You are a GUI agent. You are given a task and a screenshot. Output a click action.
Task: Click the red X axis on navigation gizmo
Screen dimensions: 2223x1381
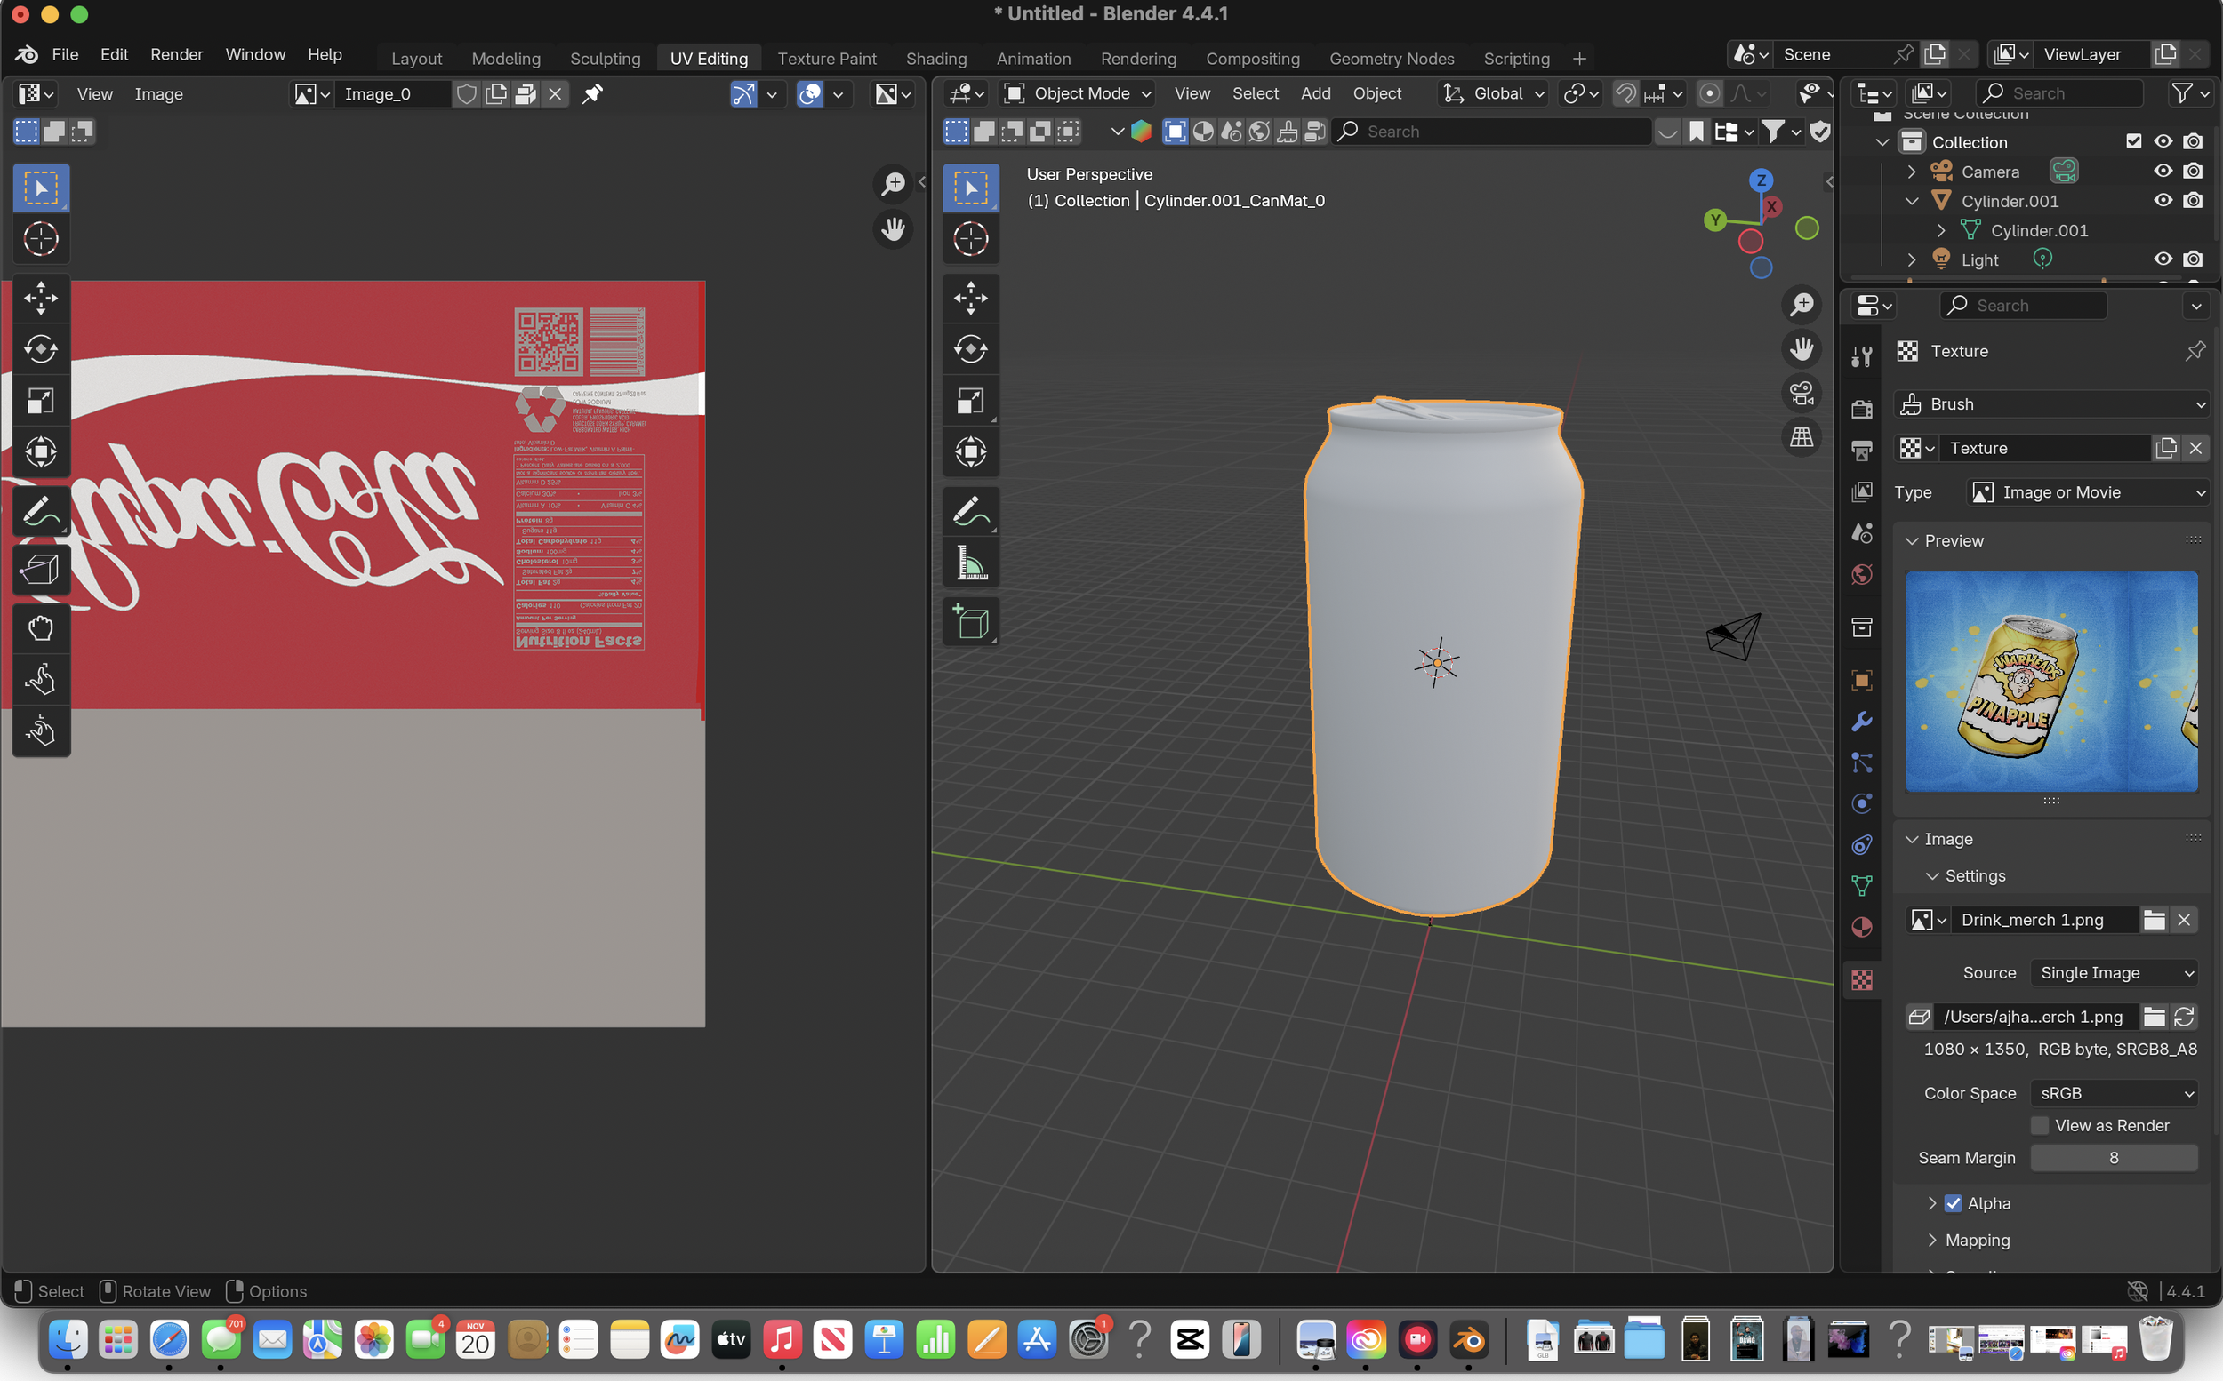click(1770, 206)
